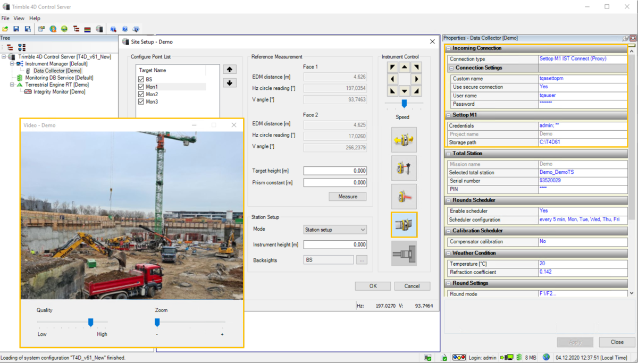Click the colored stripes toolbar icon
The image size is (638, 363).
click(x=87, y=29)
